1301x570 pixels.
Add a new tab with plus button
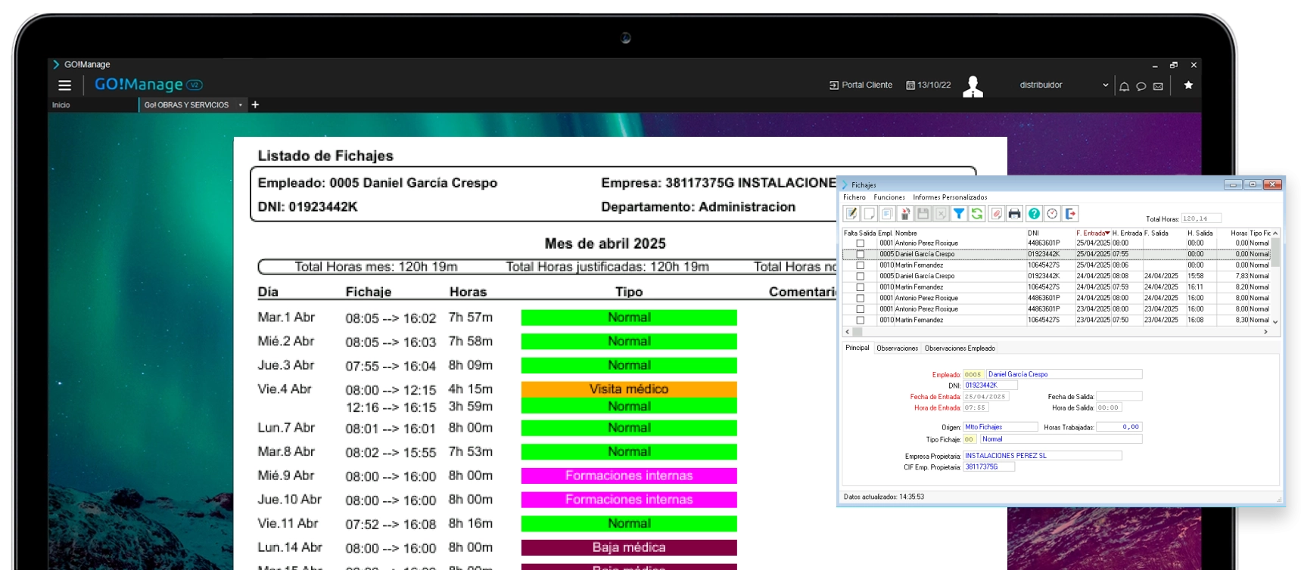255,105
